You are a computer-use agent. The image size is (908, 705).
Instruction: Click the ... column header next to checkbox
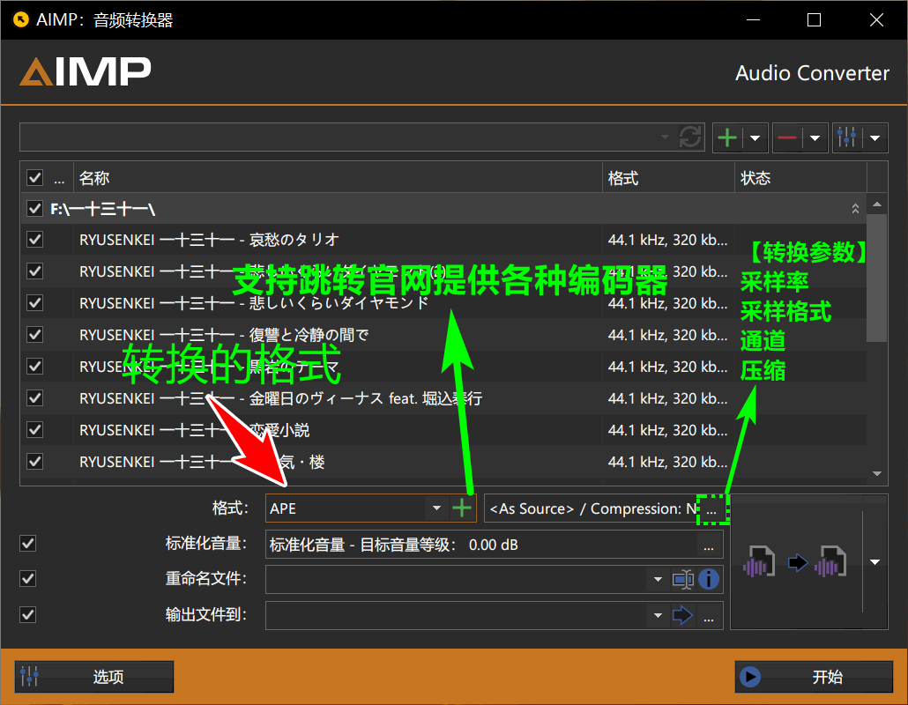tap(59, 179)
